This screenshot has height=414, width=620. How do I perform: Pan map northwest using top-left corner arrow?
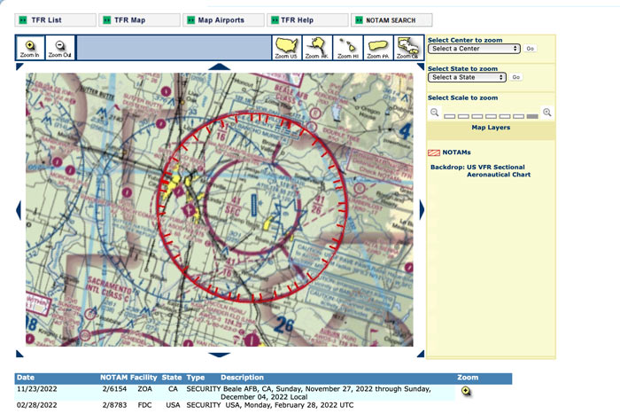(19, 66)
